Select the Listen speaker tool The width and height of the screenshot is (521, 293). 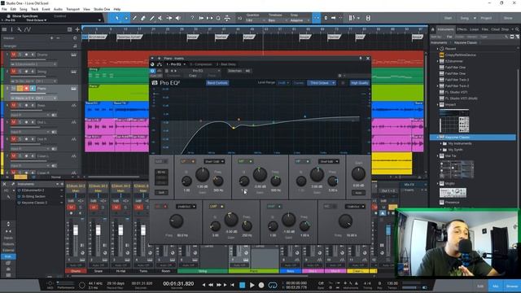tap(178, 18)
